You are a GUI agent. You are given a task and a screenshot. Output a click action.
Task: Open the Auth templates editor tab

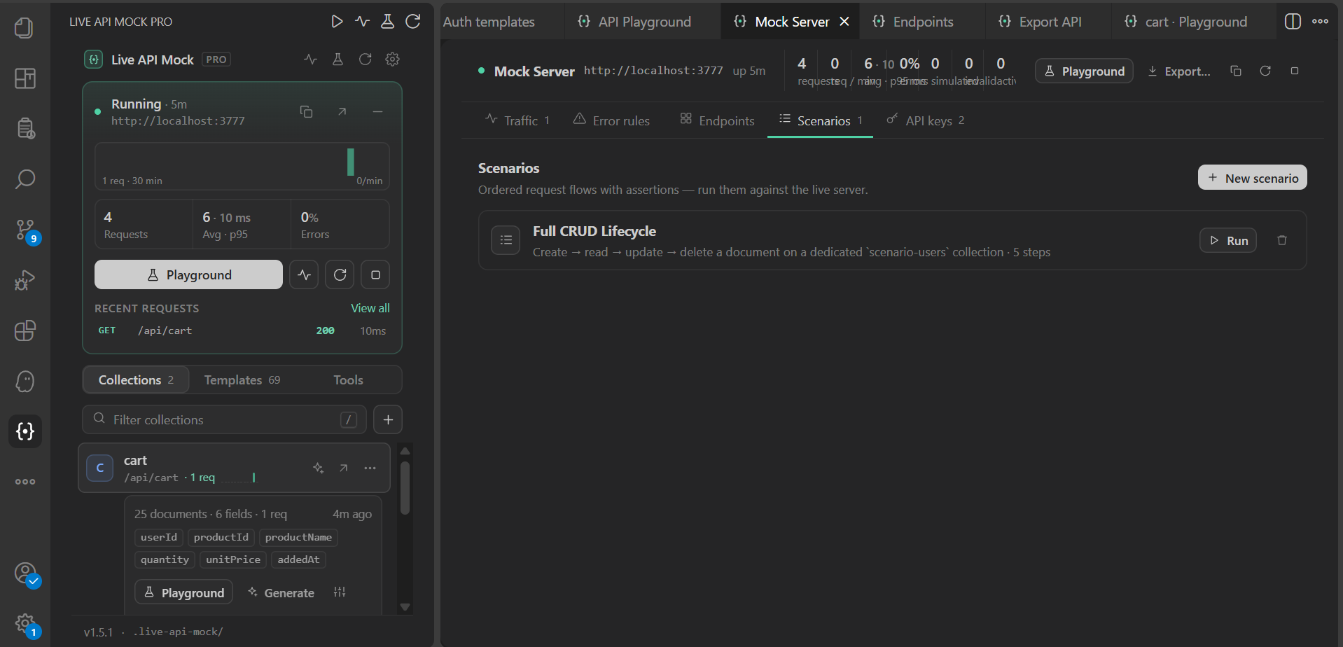coord(489,22)
